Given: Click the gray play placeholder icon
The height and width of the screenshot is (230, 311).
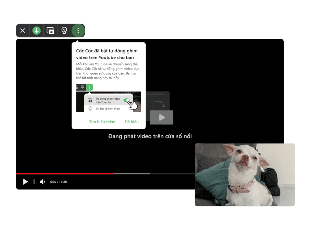Looking at the screenshot, I should point(162,117).
